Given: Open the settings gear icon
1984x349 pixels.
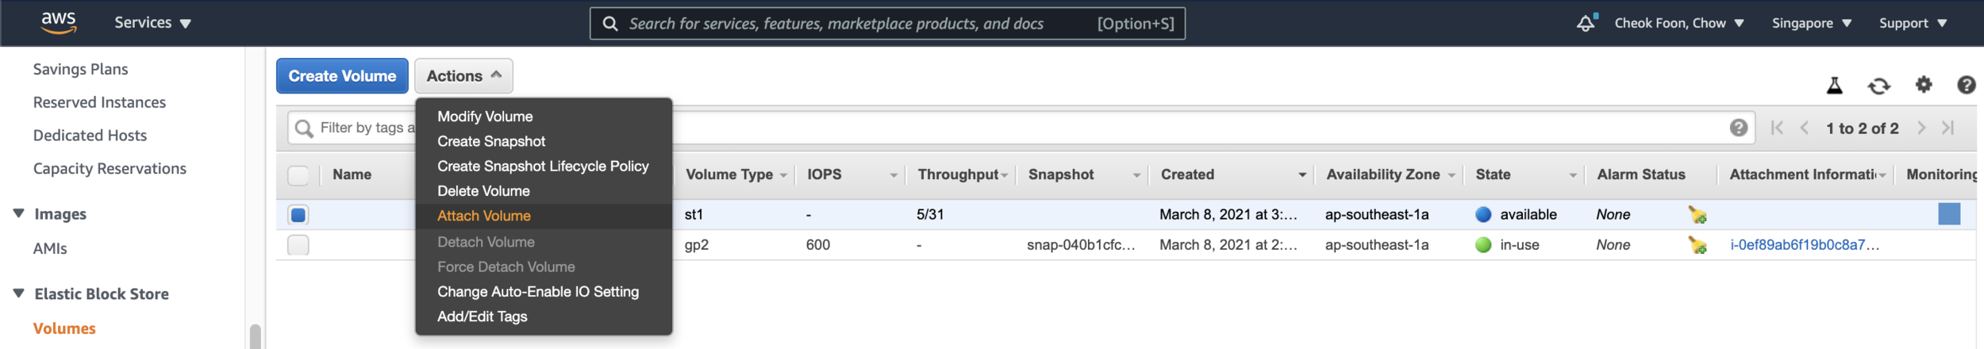Looking at the screenshot, I should pos(1924,84).
